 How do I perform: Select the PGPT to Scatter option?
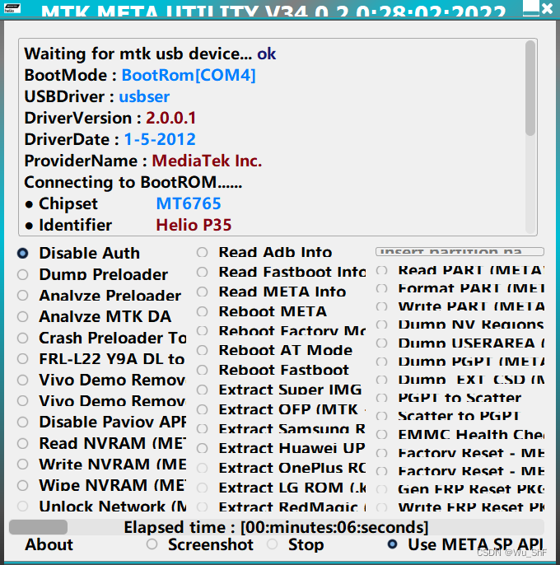pyautogui.click(x=449, y=398)
